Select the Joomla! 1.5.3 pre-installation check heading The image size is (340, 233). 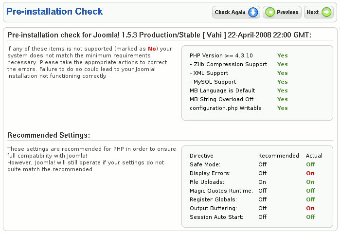tap(160, 35)
